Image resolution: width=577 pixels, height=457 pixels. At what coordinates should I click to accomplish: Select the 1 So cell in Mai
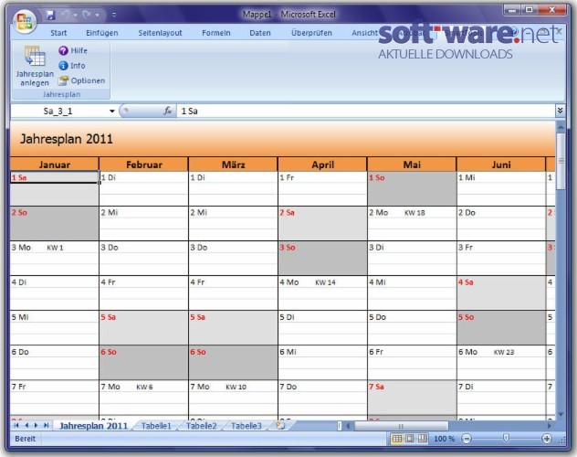click(x=412, y=177)
